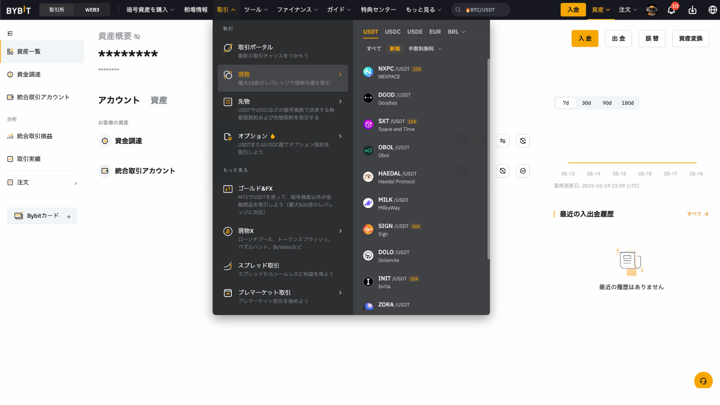Click the BTC/USDT search field
720x405 pixels.
click(x=481, y=10)
